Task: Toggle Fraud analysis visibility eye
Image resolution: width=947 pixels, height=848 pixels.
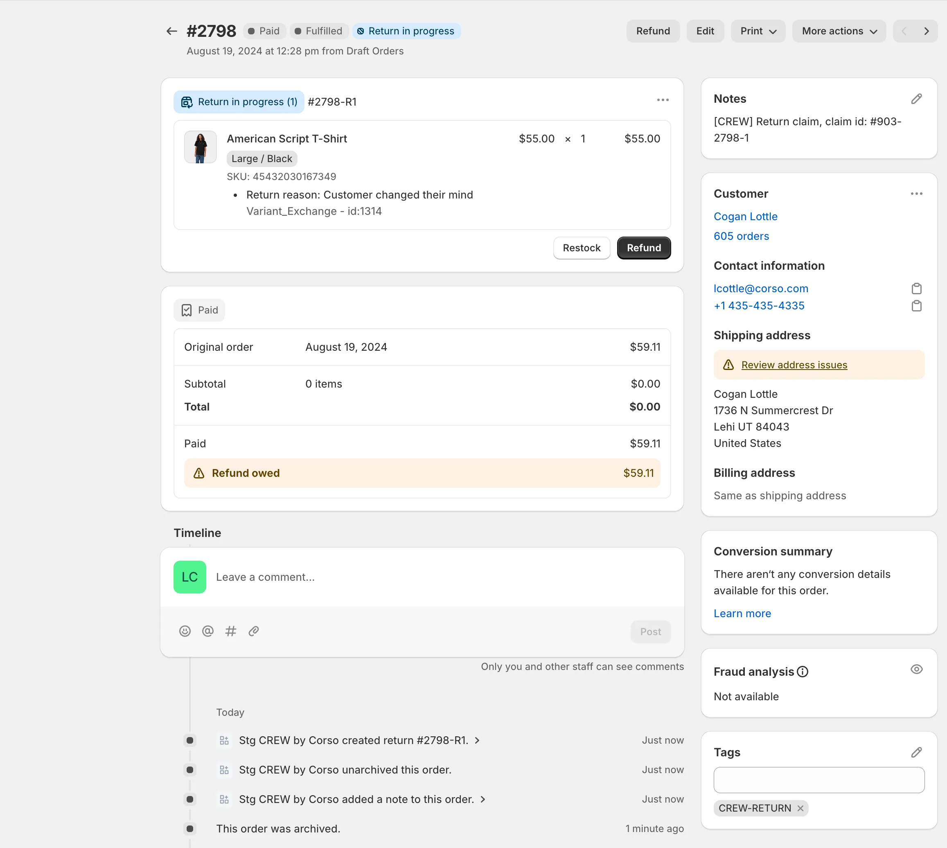Action: (x=916, y=669)
